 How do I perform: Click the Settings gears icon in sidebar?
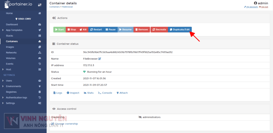click(40, 103)
